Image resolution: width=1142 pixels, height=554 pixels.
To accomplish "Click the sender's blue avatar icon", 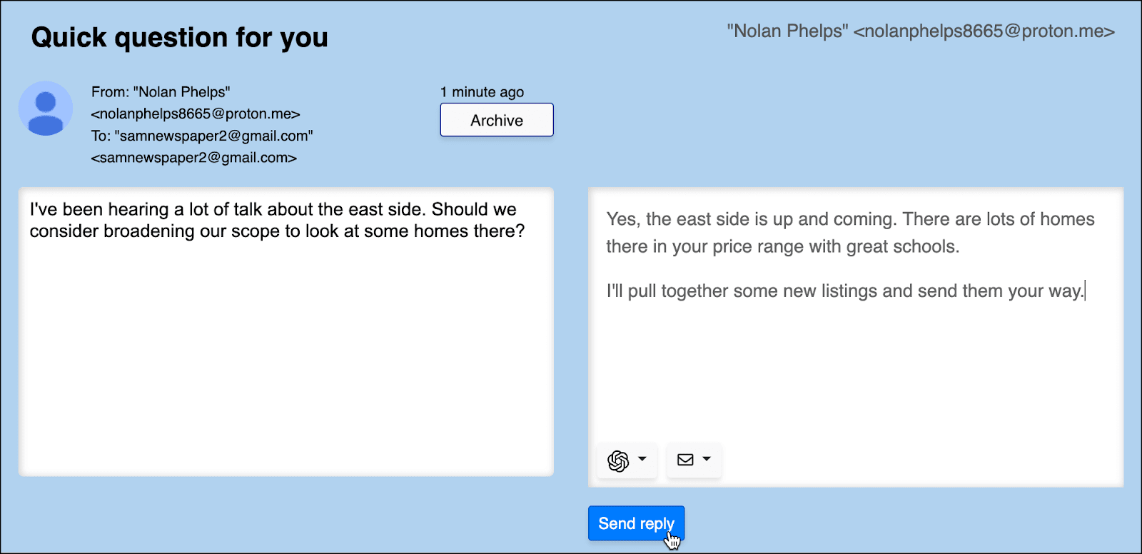I will click(46, 109).
